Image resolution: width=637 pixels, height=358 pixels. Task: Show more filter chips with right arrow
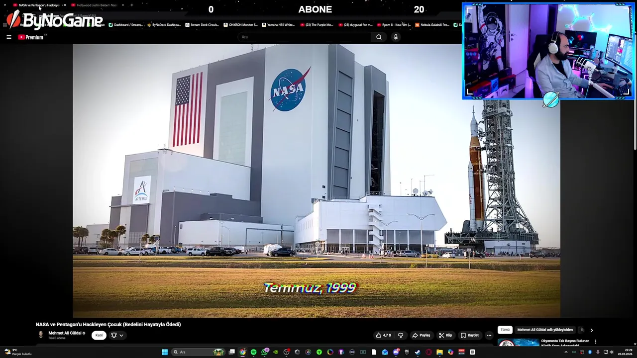point(591,330)
